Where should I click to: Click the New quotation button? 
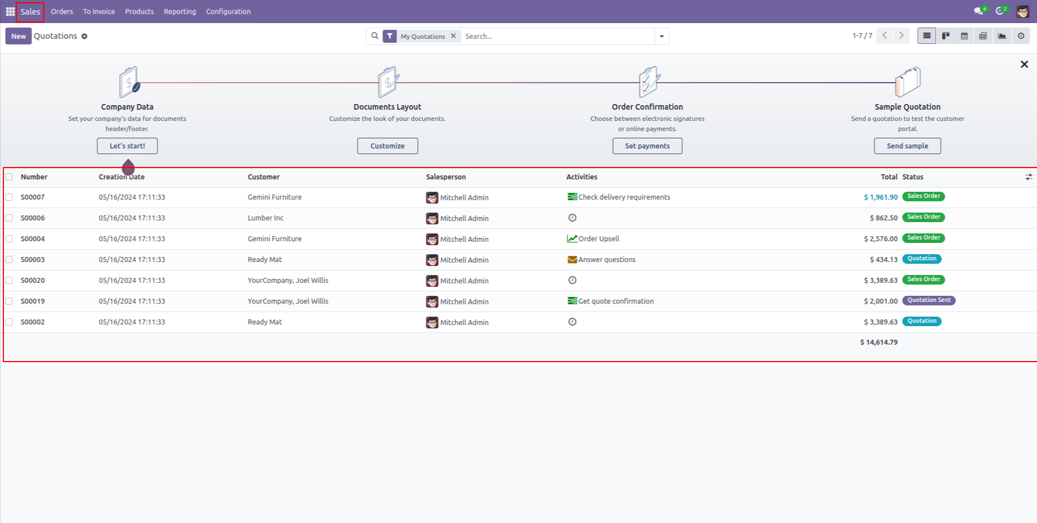(x=19, y=36)
